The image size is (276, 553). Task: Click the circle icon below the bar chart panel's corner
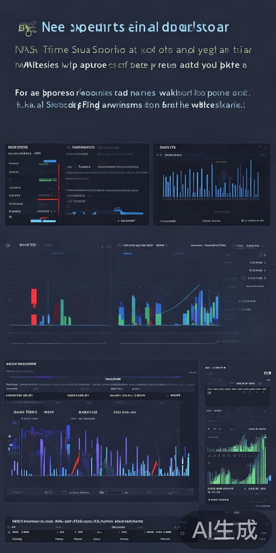(263, 155)
